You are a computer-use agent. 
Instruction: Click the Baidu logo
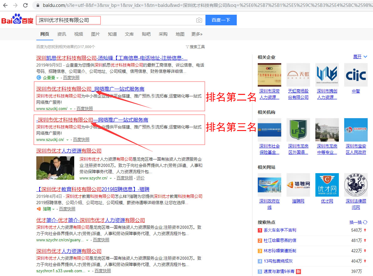pyautogui.click(x=17, y=20)
